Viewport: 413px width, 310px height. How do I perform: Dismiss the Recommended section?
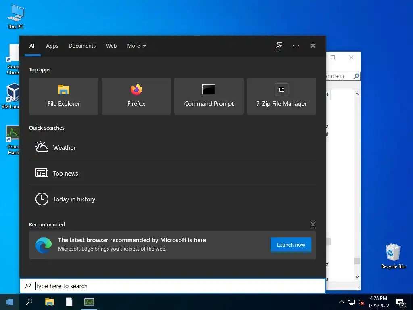pos(313,224)
